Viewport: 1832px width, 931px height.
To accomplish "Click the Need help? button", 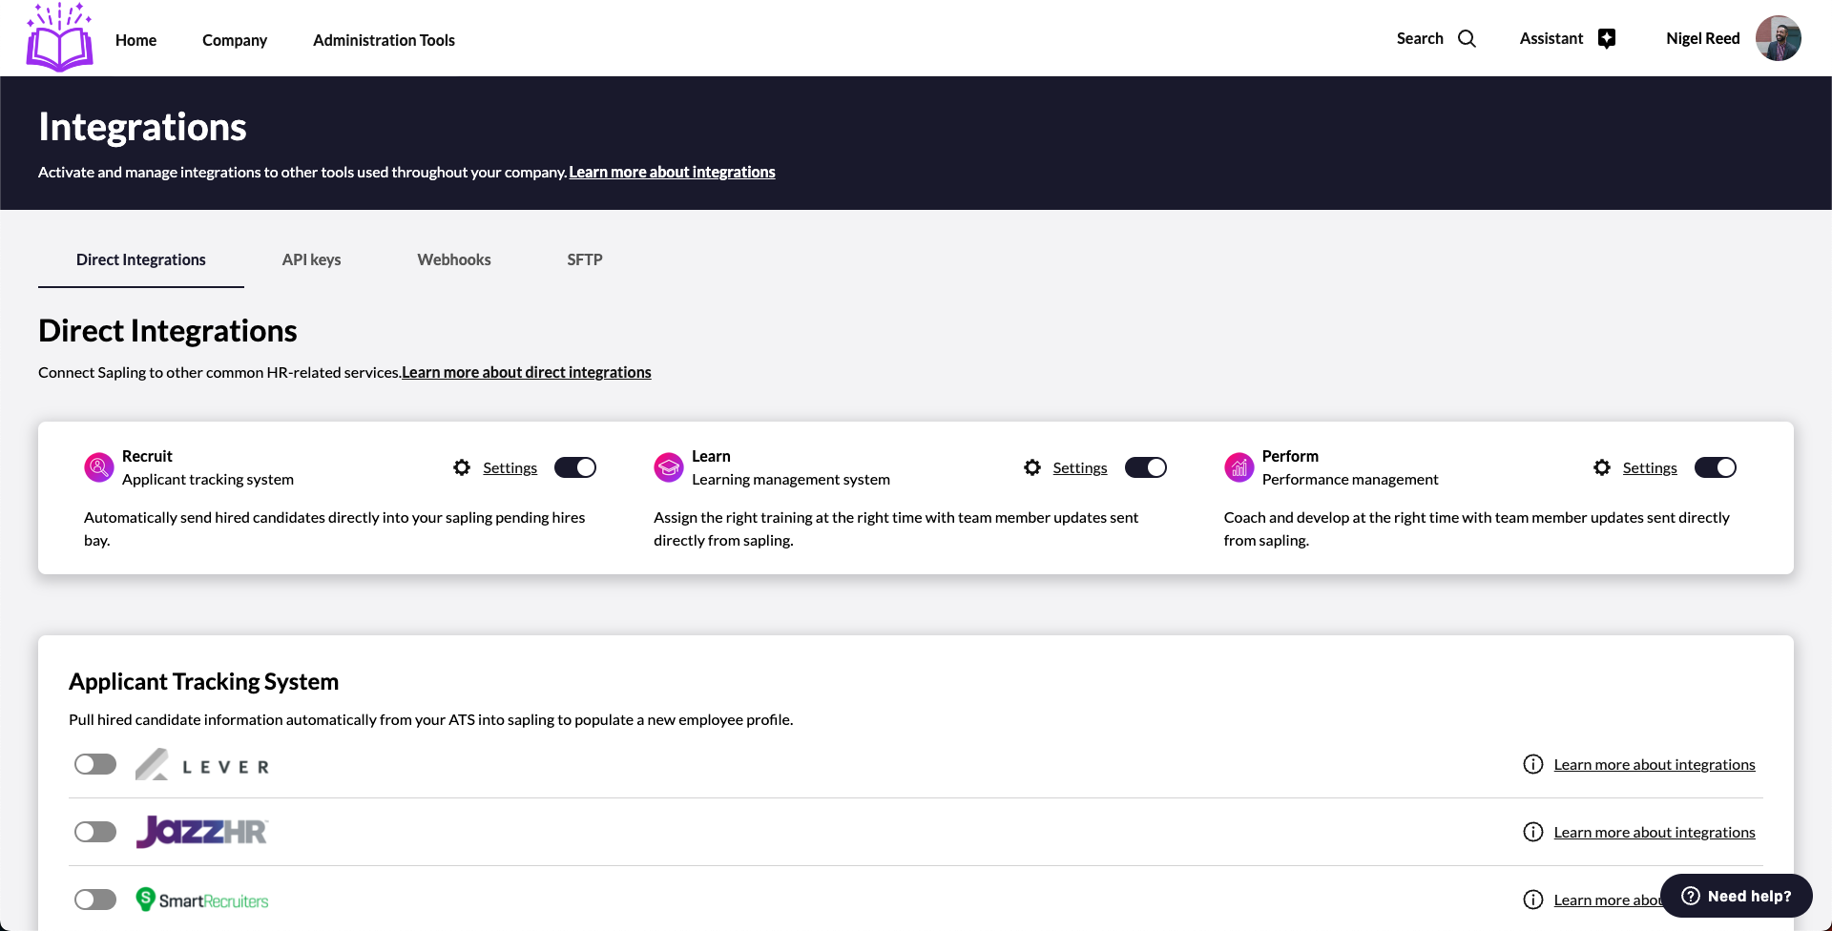I will pos(1736,896).
